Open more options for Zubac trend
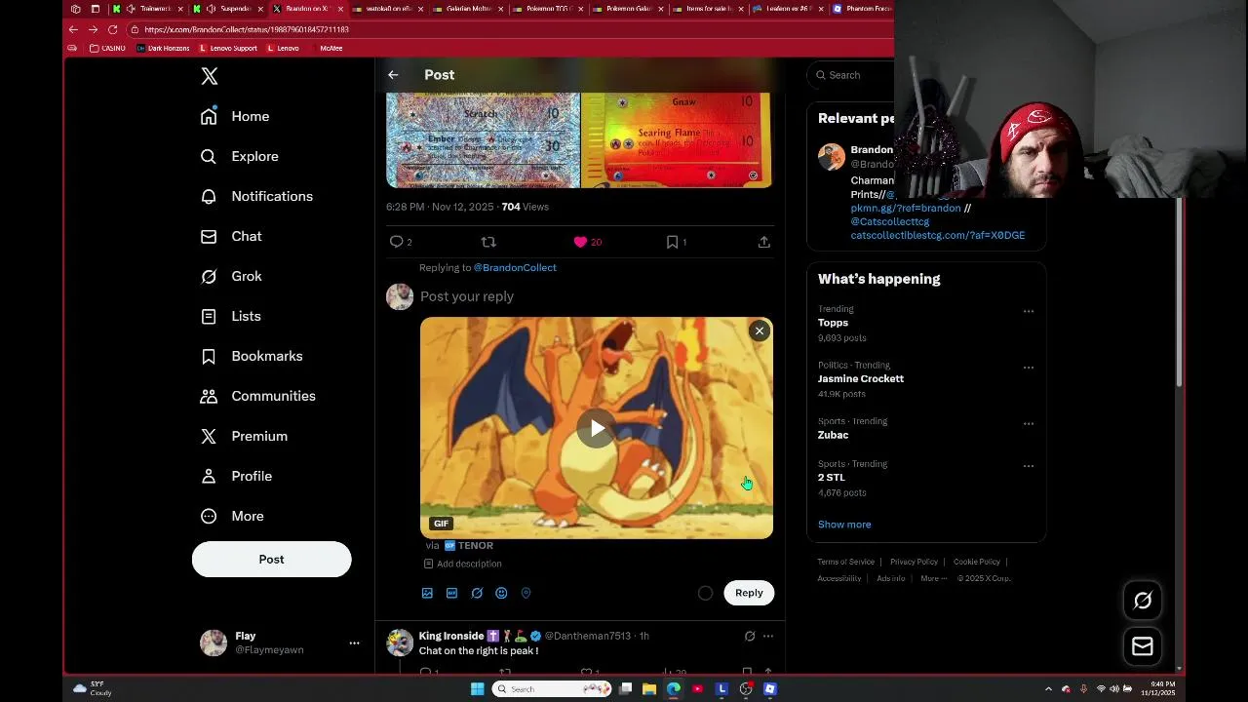This screenshot has height=702, width=1248. [1028, 424]
